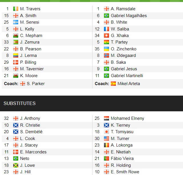183x175 pixels.
Task: Open coach S. Parker's profile
Action: [x=36, y=84]
